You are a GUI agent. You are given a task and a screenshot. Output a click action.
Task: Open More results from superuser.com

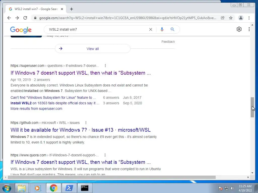(36, 109)
